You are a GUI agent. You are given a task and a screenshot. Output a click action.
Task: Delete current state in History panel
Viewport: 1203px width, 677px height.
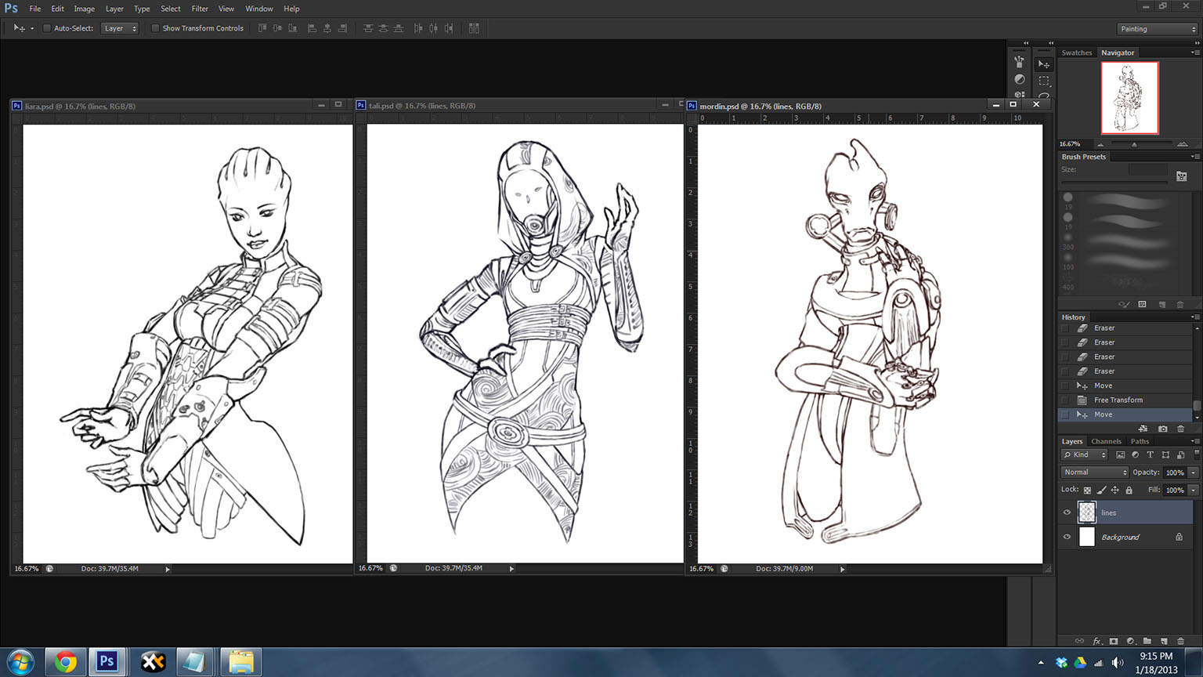coord(1181,429)
